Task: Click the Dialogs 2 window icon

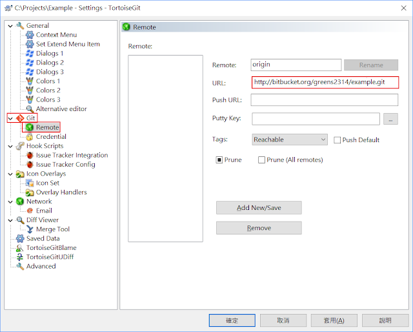Action: coord(30,63)
